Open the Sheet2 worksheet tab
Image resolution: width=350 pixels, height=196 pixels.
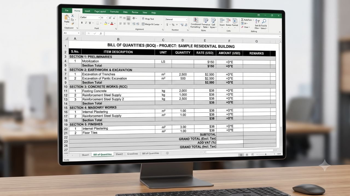[x=119, y=154]
